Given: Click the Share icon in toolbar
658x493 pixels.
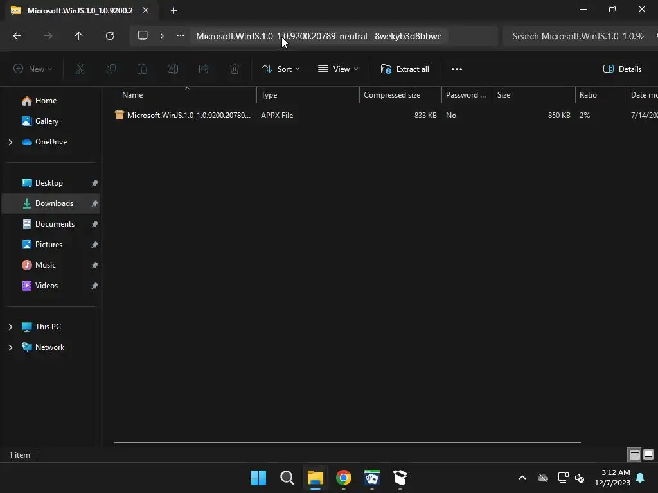Looking at the screenshot, I should click(204, 69).
